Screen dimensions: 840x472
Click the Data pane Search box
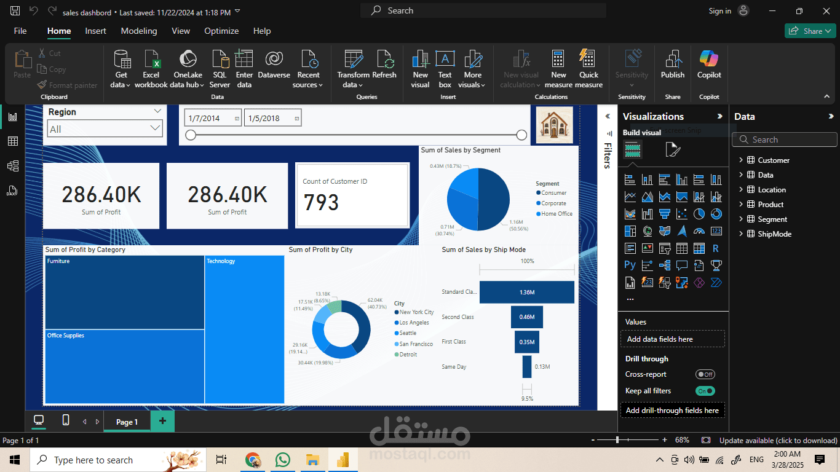coord(784,140)
